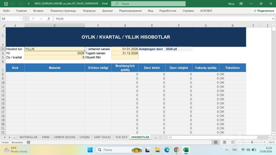Click vertical scrollbar down arrow
The image size is (276, 155).
pyautogui.click(x=274, y=134)
